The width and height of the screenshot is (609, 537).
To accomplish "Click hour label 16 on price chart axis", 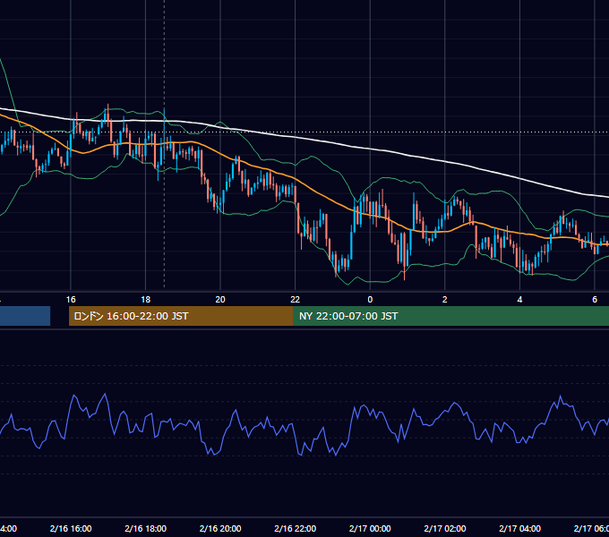I will tap(71, 300).
